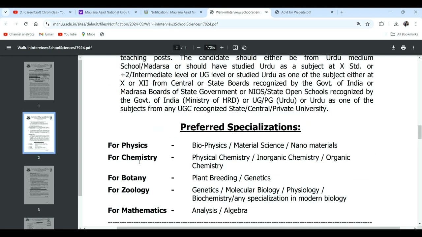
Task: Close the CareerCraft Chronicles YouTube tab
Action: 70,12
